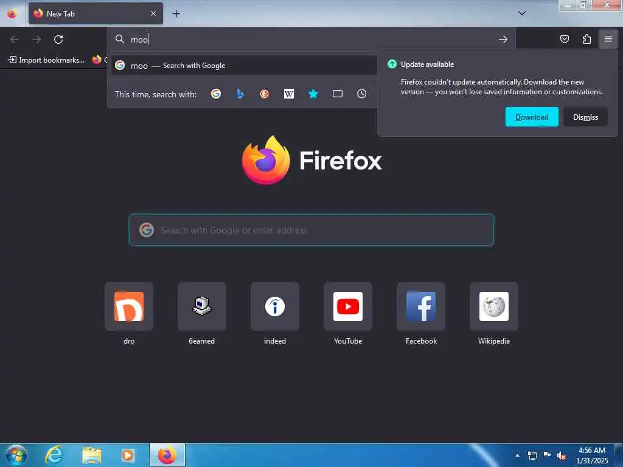623x467 pixels.
Task: Reload the current page
Action: tap(58, 40)
